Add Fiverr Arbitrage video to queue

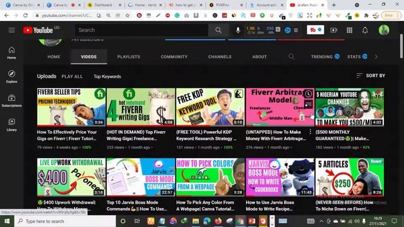[309, 104]
